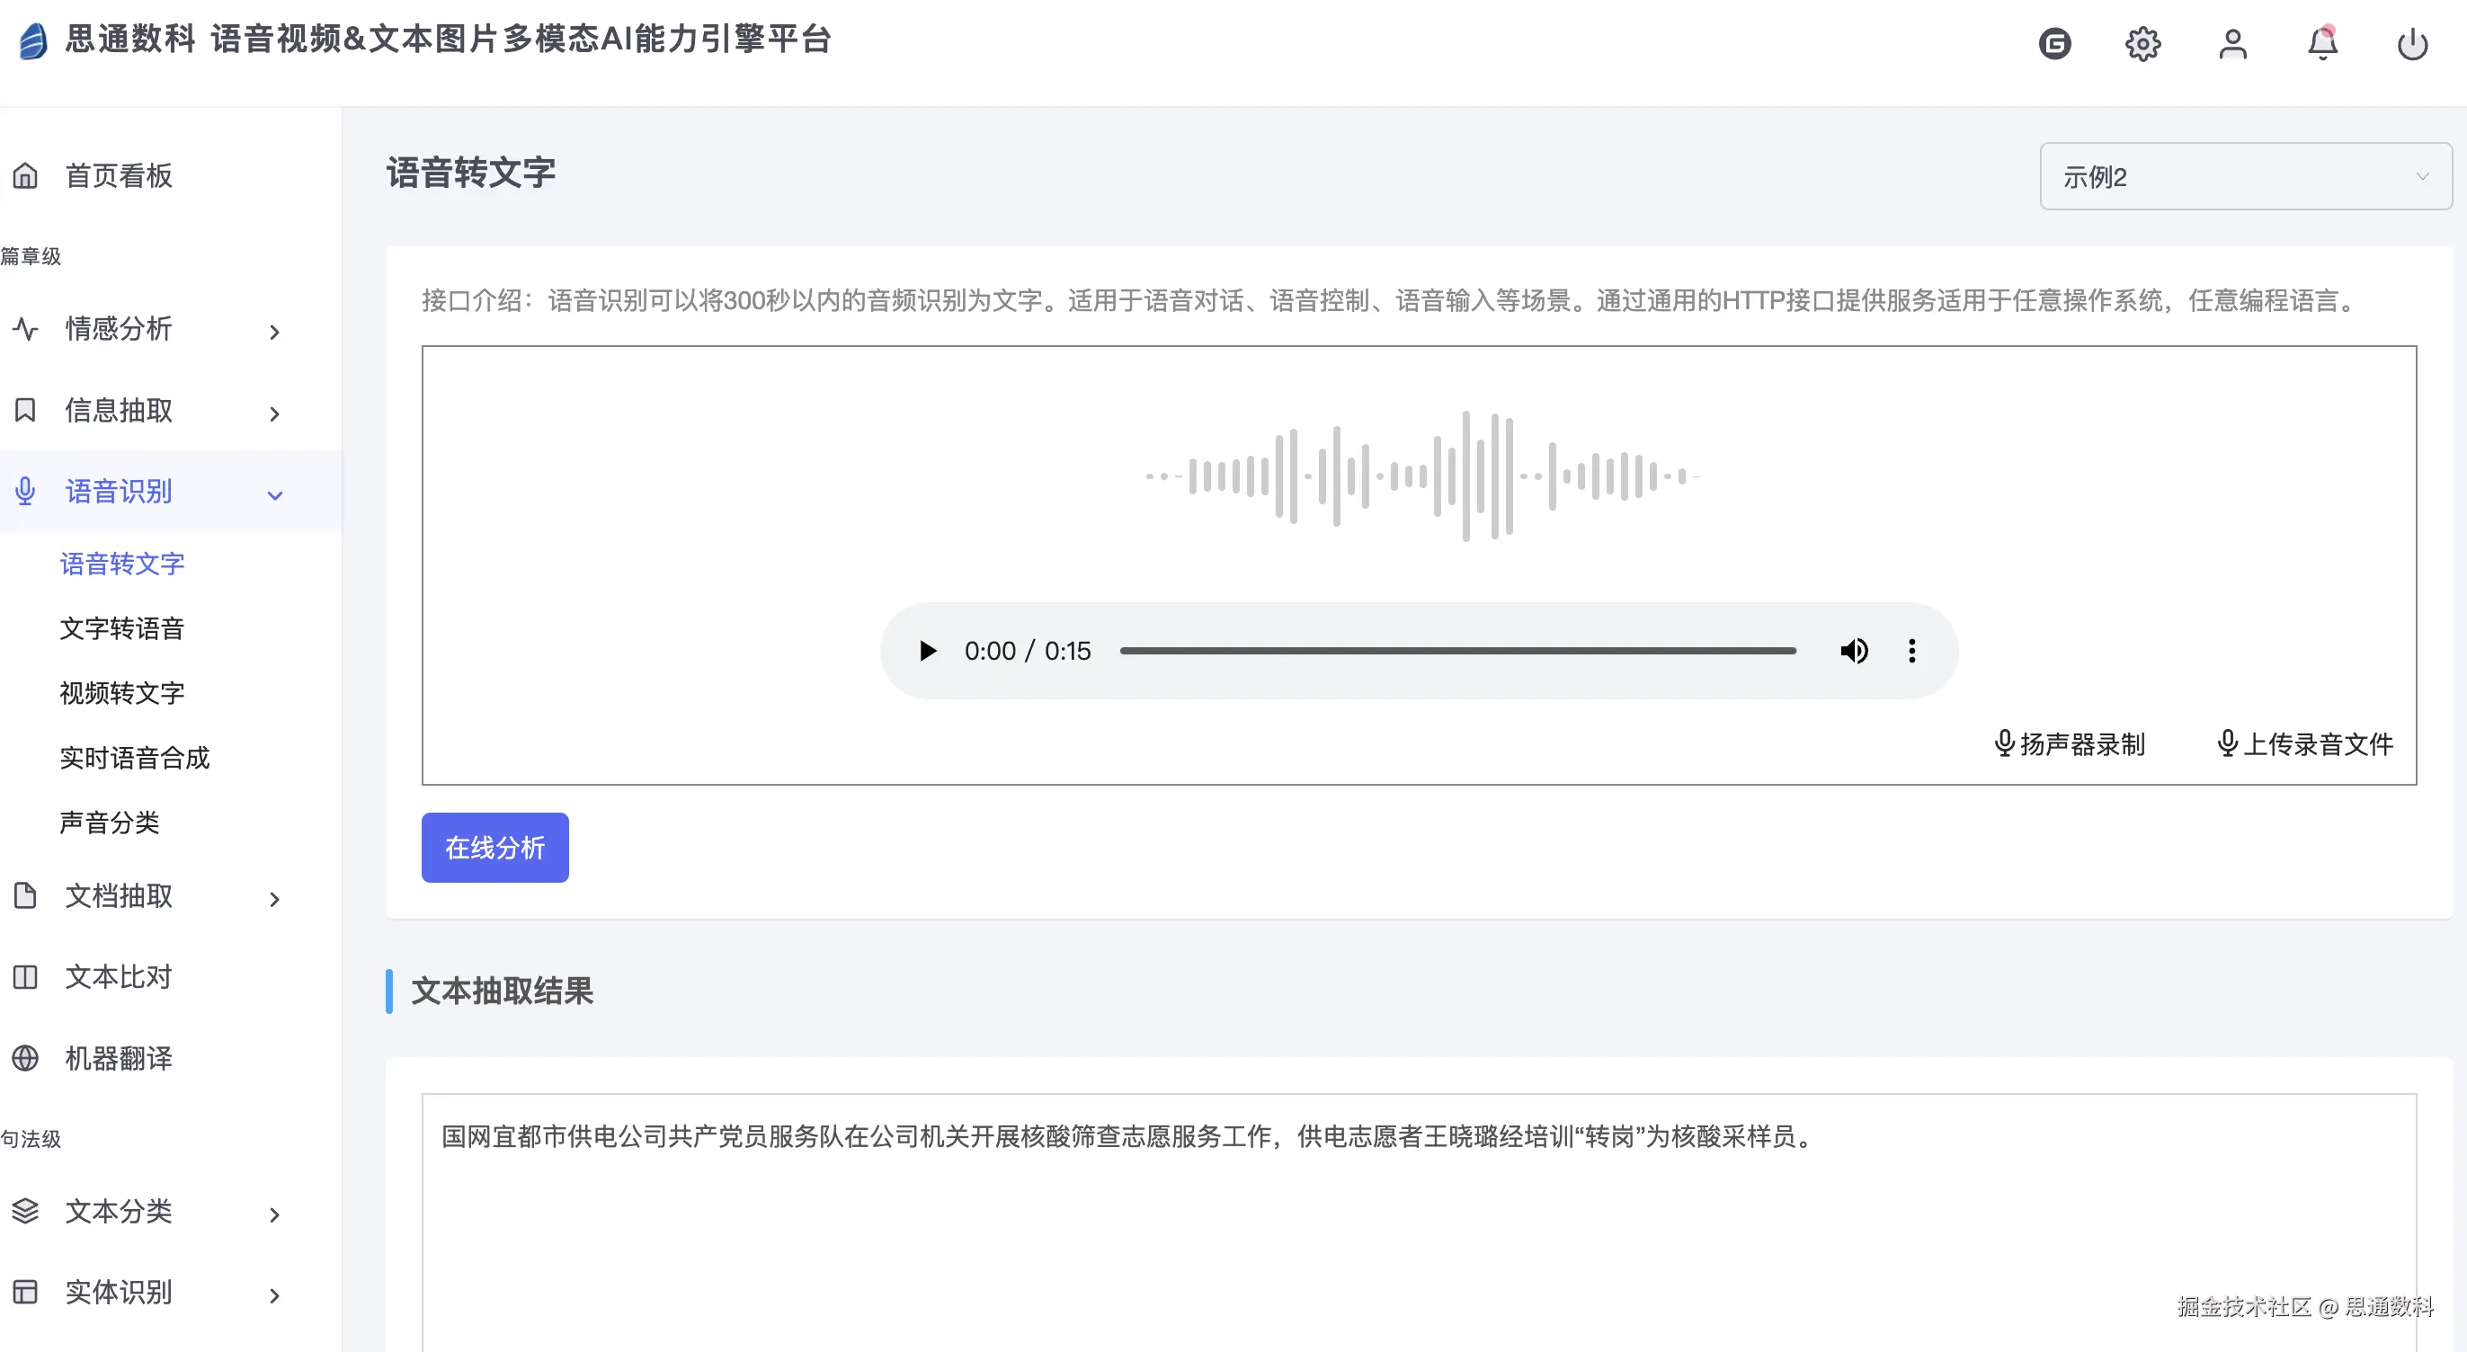Viewport: 2467px width, 1352px height.
Task: Click the power logout icon
Action: click(x=2411, y=43)
